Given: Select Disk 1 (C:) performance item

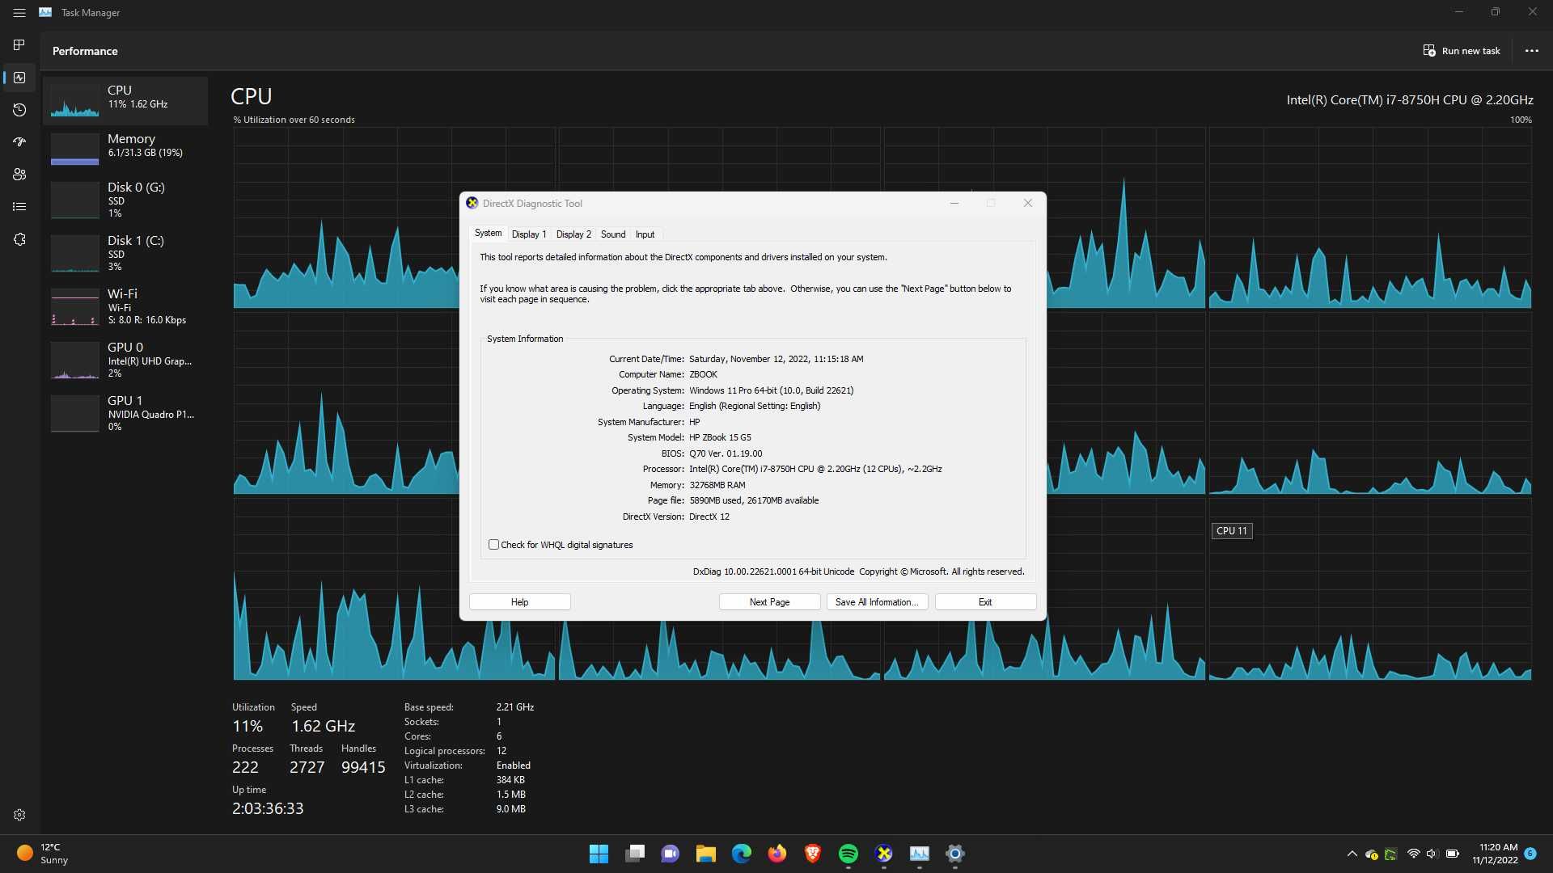Looking at the screenshot, I should point(125,253).
